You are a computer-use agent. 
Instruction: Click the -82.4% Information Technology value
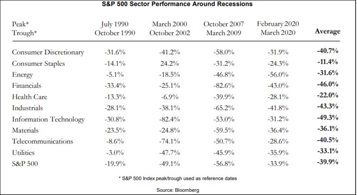pyautogui.click(x=169, y=119)
